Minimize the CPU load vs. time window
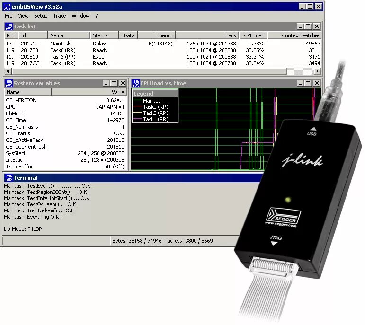The height and width of the screenshot is (325, 365). (300, 83)
